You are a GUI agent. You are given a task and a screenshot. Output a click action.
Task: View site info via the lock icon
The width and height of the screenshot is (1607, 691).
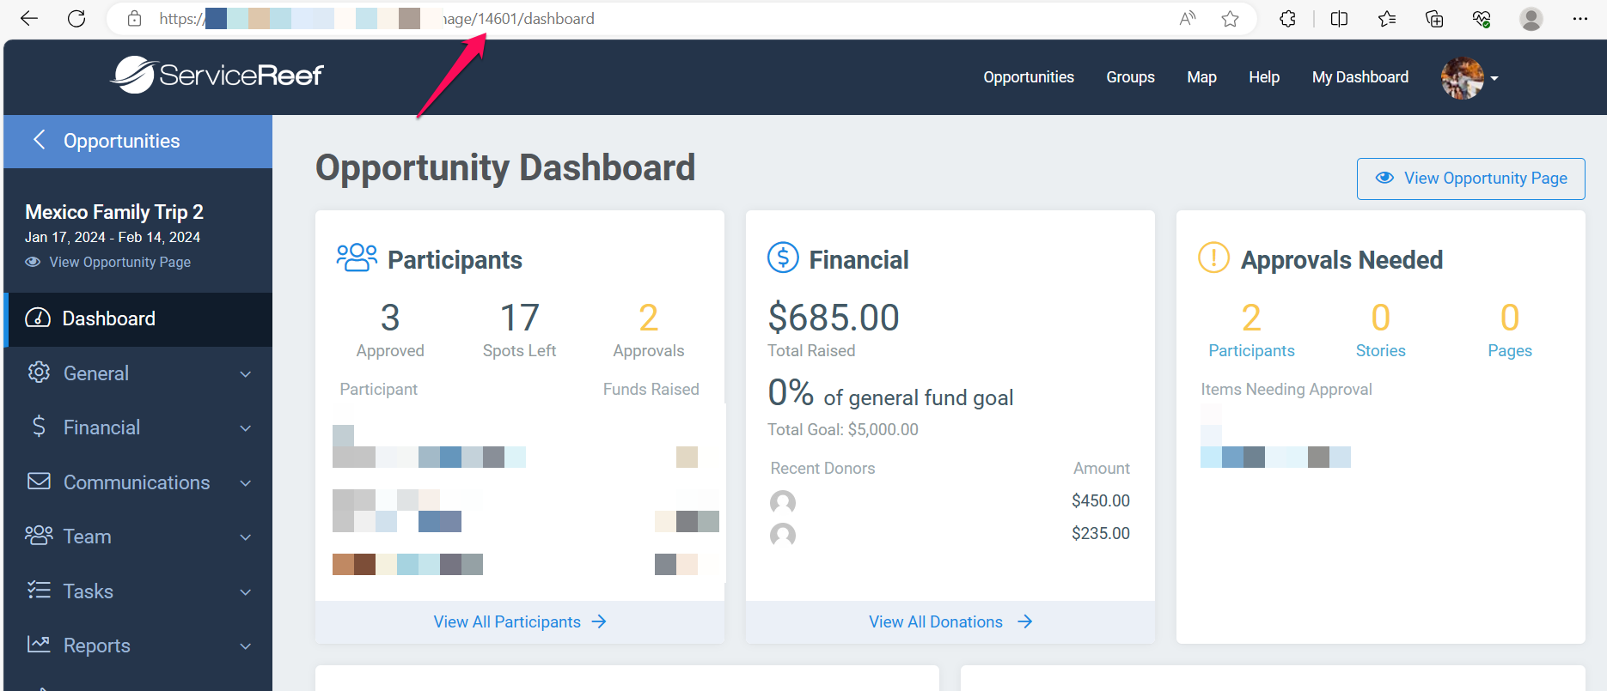coord(134,18)
